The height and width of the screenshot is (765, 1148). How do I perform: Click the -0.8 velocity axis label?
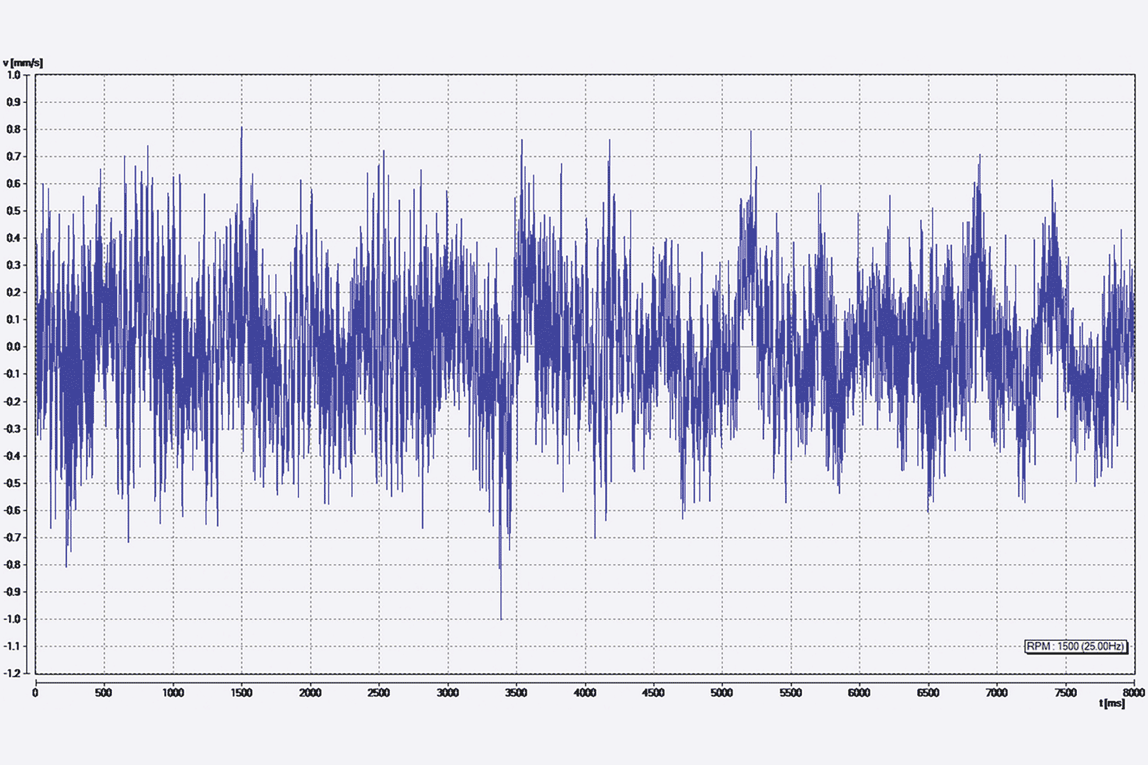click(13, 564)
